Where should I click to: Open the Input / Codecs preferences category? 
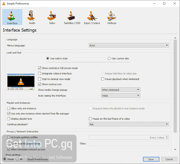(92, 17)
